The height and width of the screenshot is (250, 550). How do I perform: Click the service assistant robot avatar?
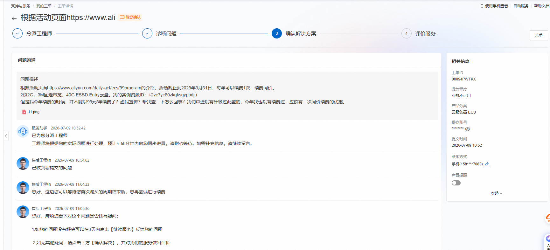(x=23, y=131)
